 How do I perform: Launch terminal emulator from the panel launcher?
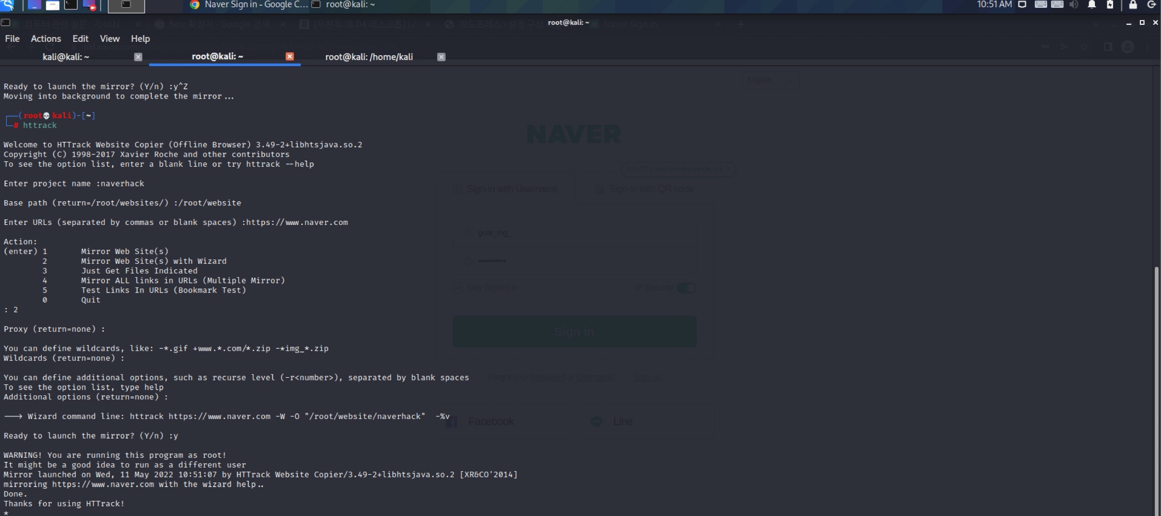coord(71,5)
